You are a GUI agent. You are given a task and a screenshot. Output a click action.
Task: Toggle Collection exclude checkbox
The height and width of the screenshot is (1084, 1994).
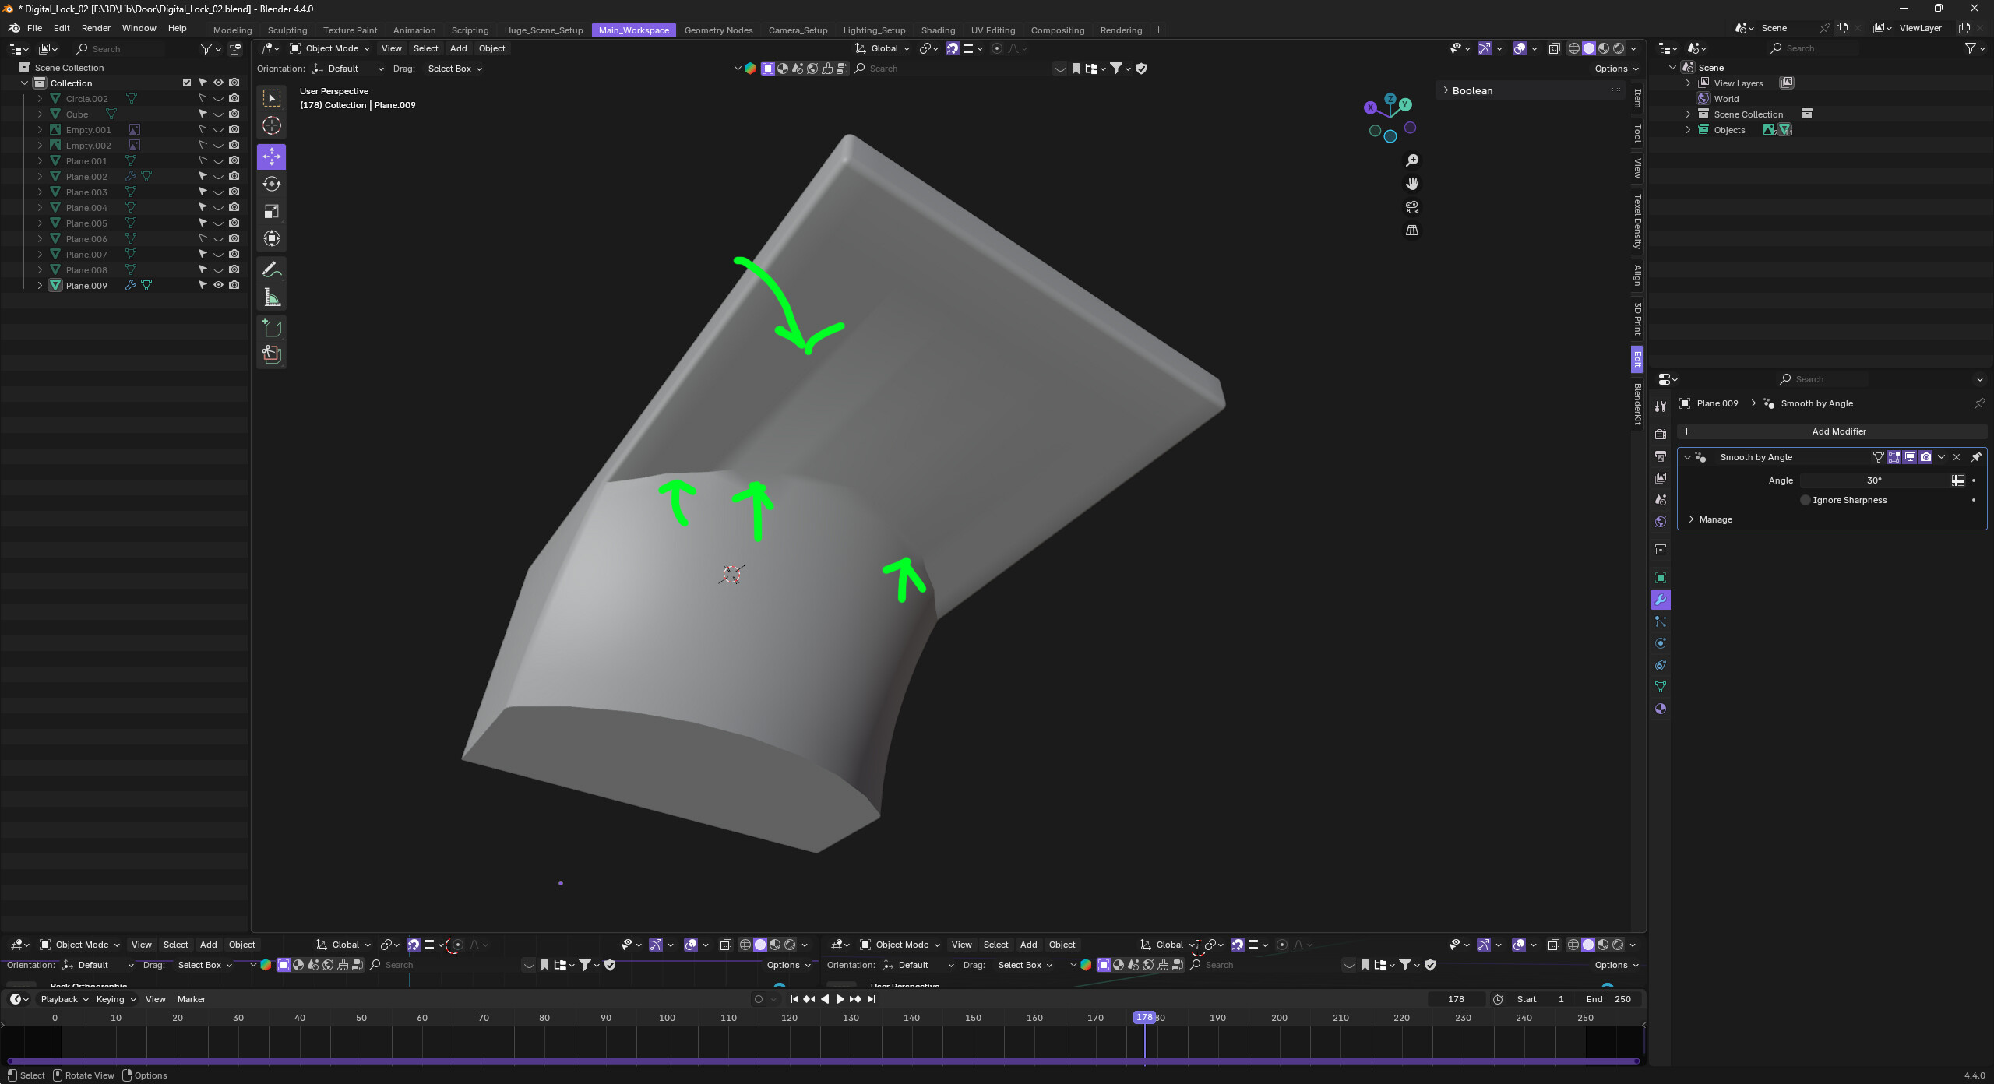pos(187,83)
